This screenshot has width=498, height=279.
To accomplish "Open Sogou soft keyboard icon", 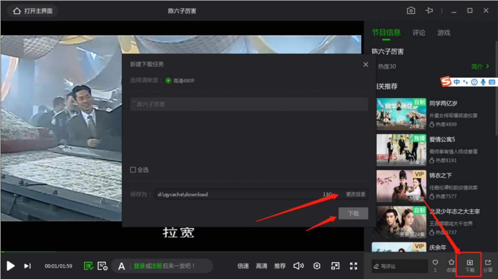I will point(492,82).
